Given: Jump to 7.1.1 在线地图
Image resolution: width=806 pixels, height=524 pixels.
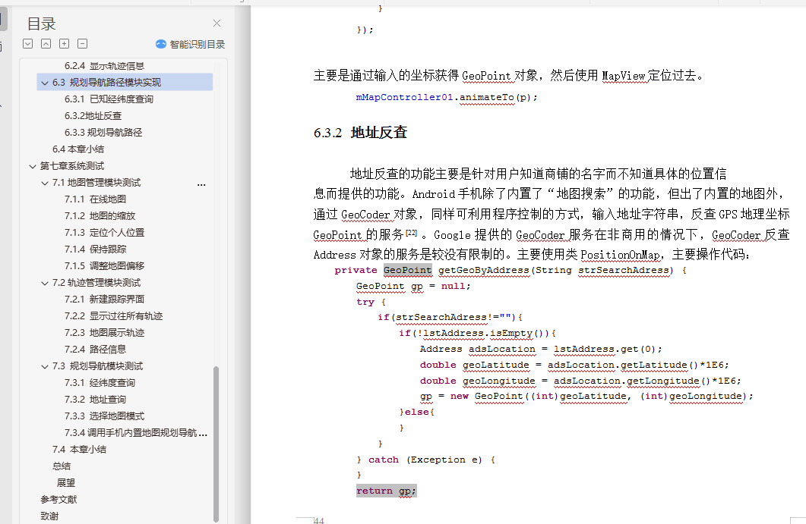Looking at the screenshot, I should pyautogui.click(x=95, y=199).
